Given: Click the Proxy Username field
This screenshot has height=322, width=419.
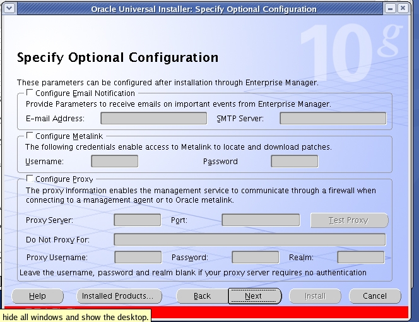Looking at the screenshot, I should (x=138, y=257).
